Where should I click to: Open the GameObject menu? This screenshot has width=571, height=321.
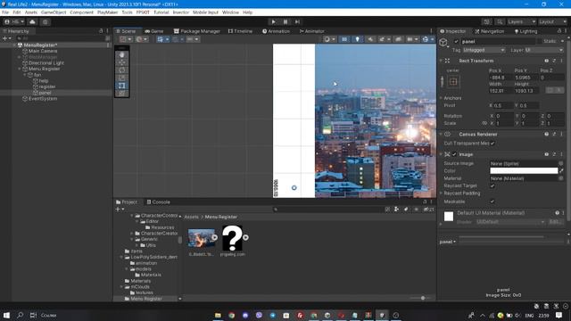(x=54, y=12)
